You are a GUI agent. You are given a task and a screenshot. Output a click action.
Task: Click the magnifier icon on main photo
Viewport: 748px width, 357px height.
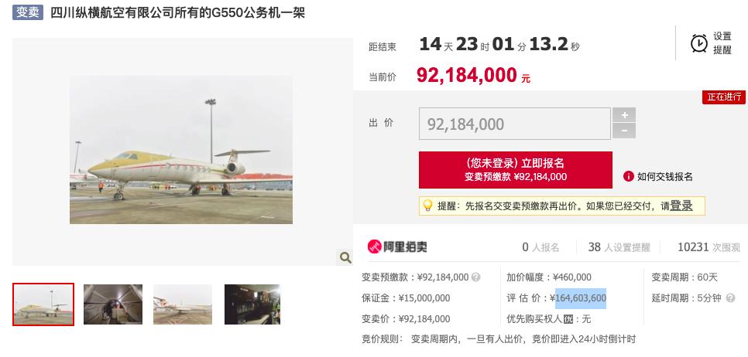click(x=345, y=257)
